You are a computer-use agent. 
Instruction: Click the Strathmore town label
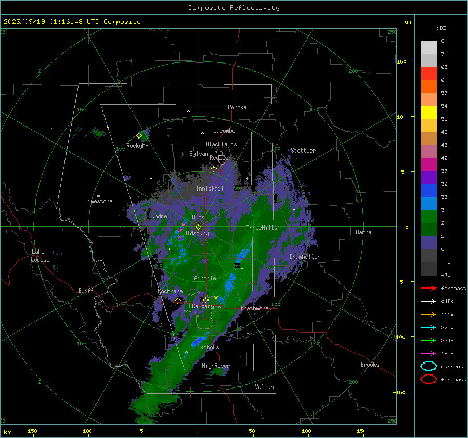tap(253, 308)
